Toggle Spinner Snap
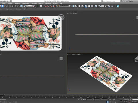 pyautogui.click(x=54, y=6)
